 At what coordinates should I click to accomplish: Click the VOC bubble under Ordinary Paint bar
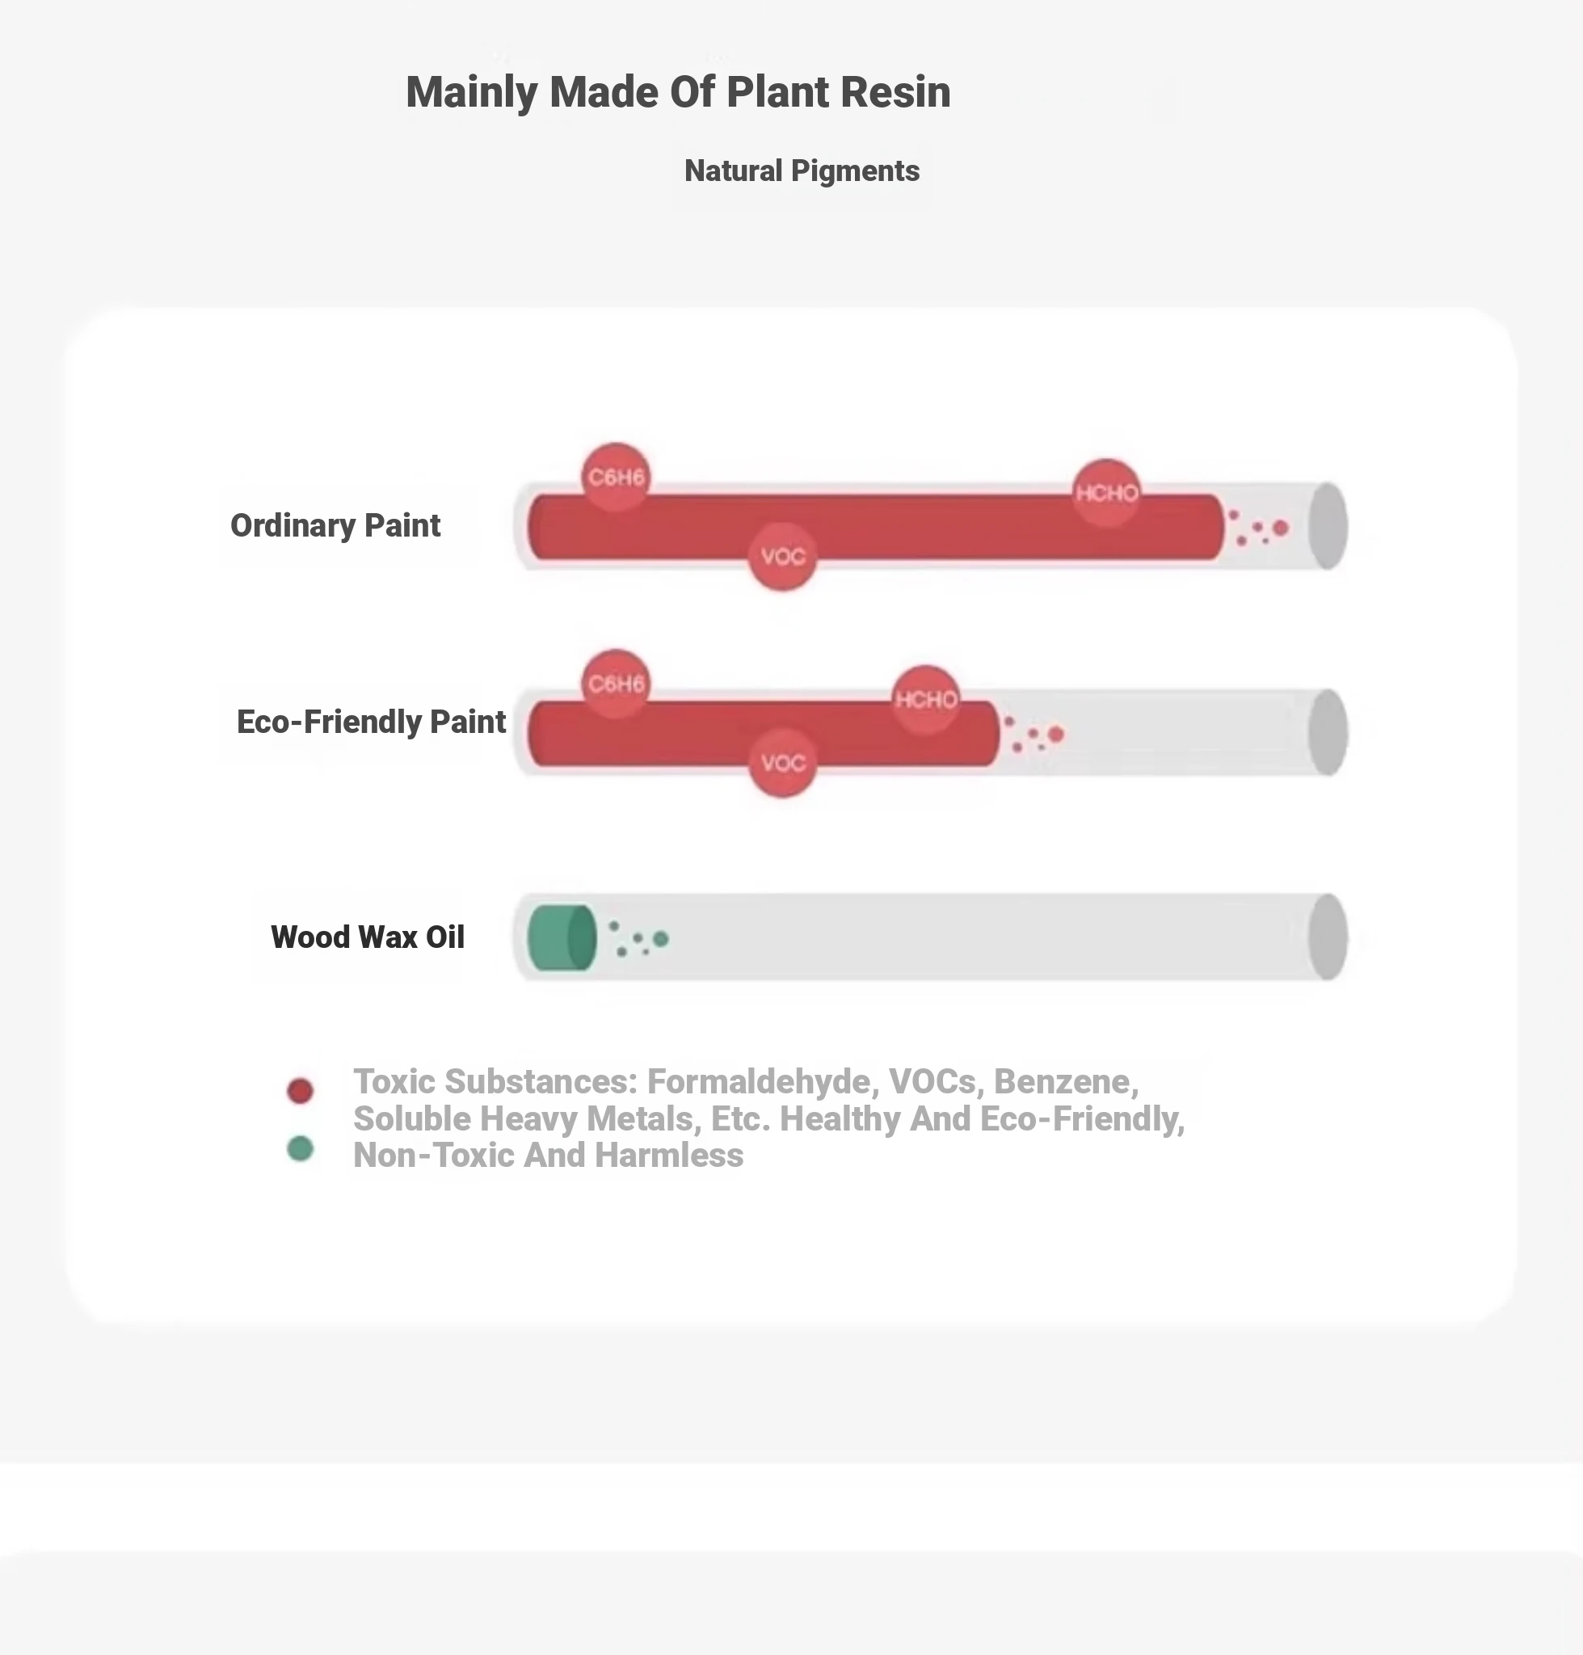(x=782, y=556)
